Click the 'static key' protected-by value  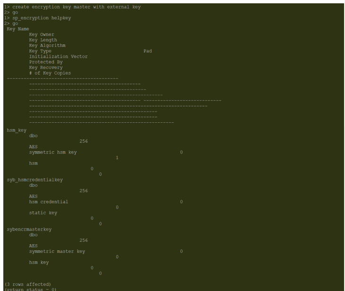[43, 213]
